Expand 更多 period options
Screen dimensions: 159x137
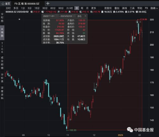(93, 8)
